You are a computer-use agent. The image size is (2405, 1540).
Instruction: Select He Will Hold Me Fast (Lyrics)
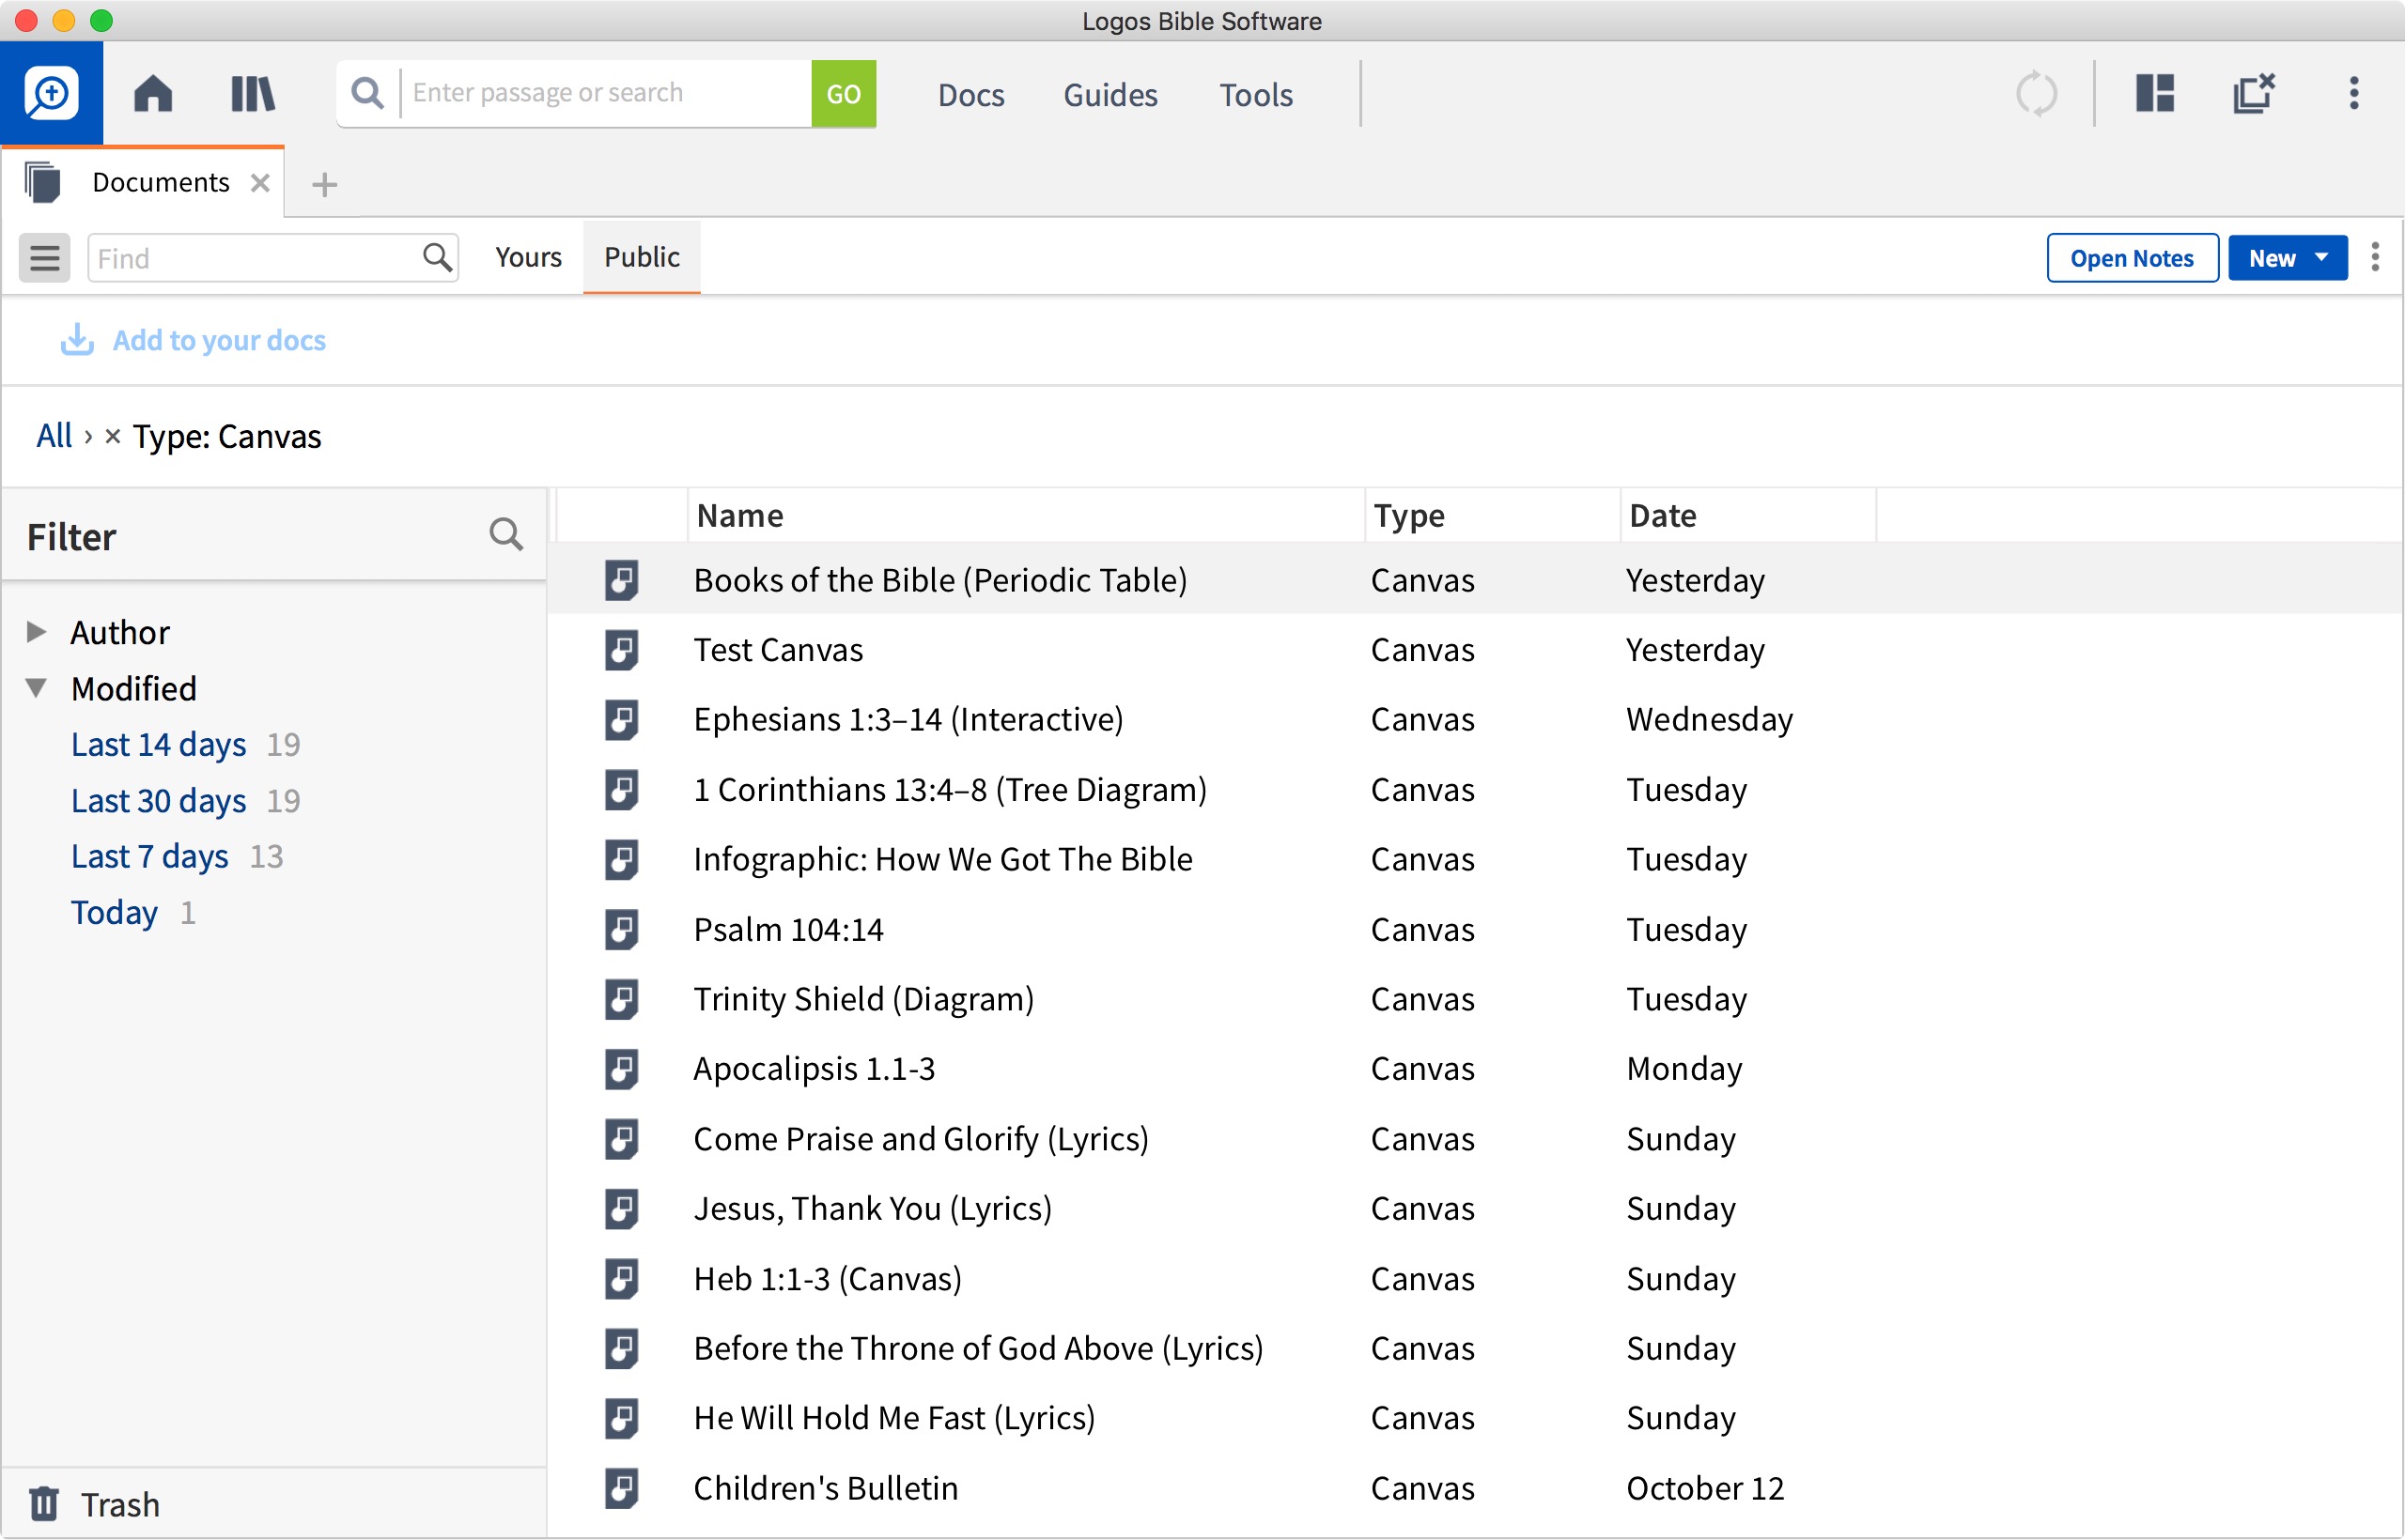894,1418
